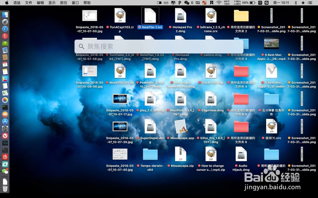
Task: Open the 前往 menu
Action: pyautogui.click(x=64, y=3)
